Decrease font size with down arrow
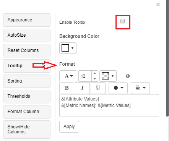This screenshot has height=141, width=169. (94, 79)
